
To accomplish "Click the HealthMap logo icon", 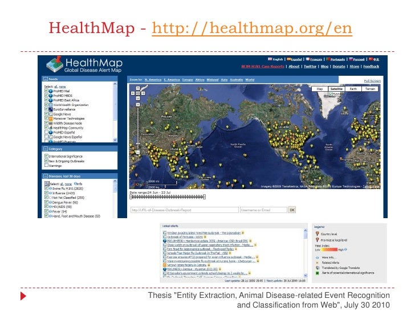I will tap(55, 64).
